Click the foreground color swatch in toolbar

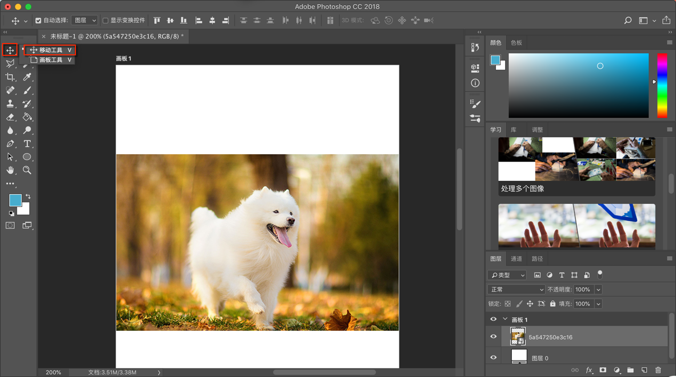coord(15,200)
